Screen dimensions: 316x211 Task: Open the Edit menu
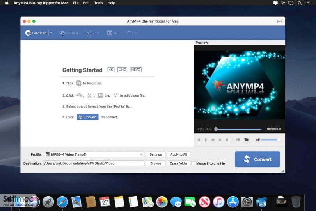point(86,3)
